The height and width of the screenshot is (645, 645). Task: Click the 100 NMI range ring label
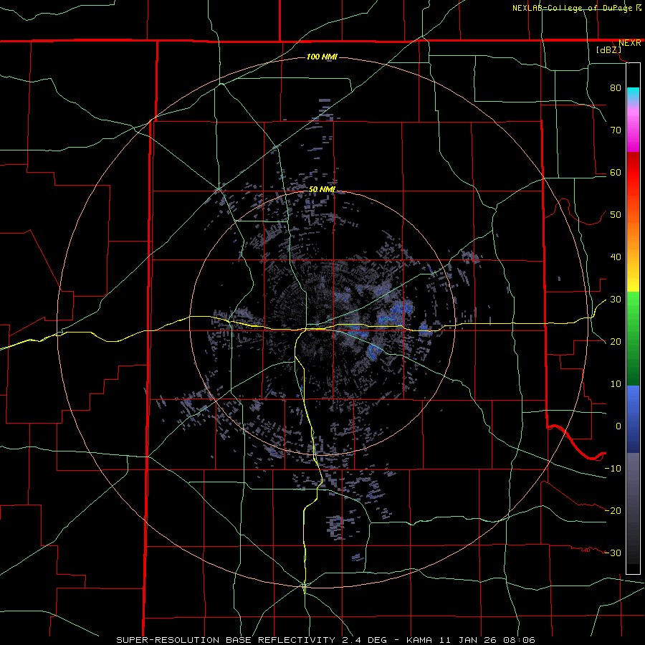point(322,57)
